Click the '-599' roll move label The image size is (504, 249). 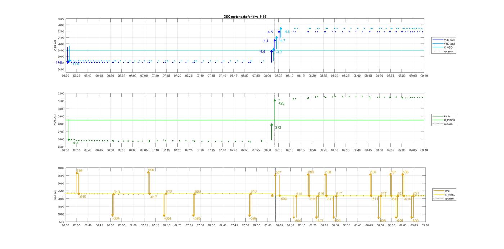[253, 218]
